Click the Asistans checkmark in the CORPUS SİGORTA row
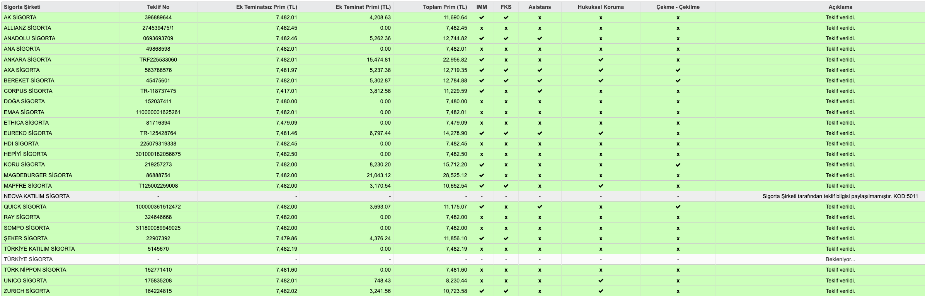The image size is (925, 296). pyautogui.click(x=540, y=91)
